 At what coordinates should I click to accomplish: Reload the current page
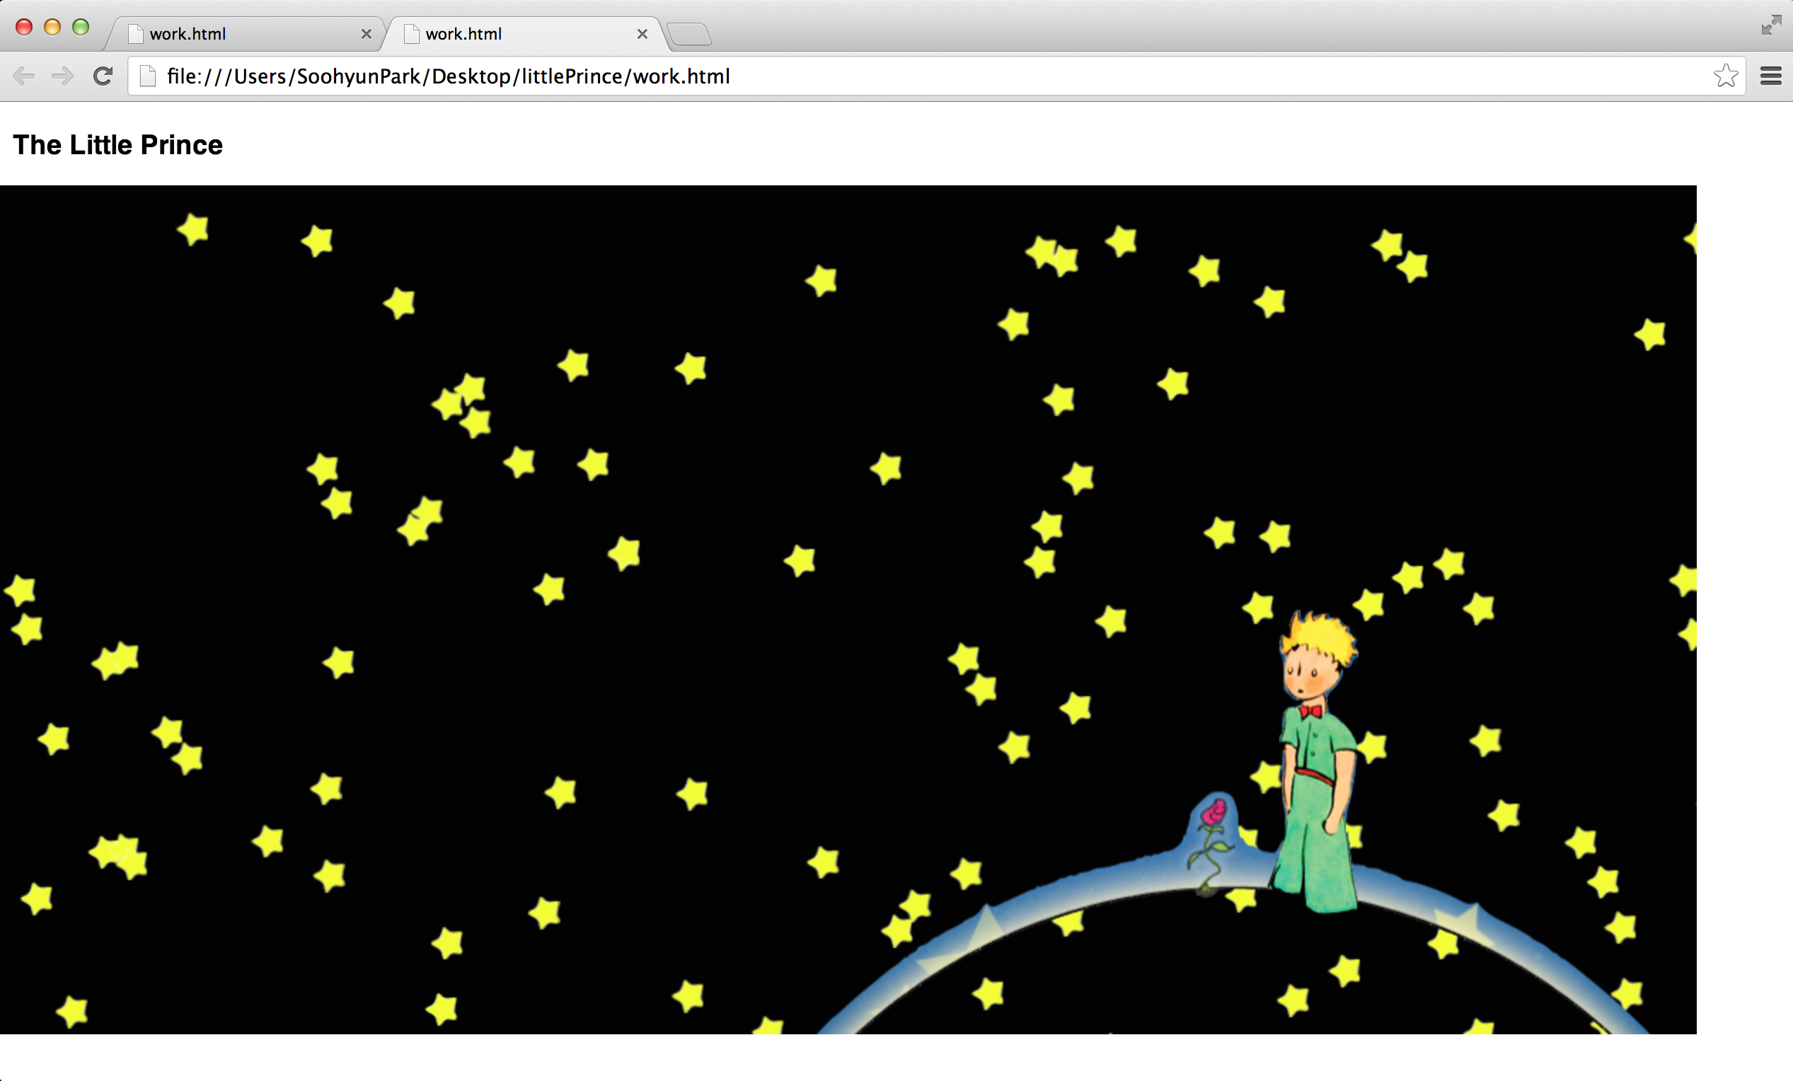click(103, 76)
